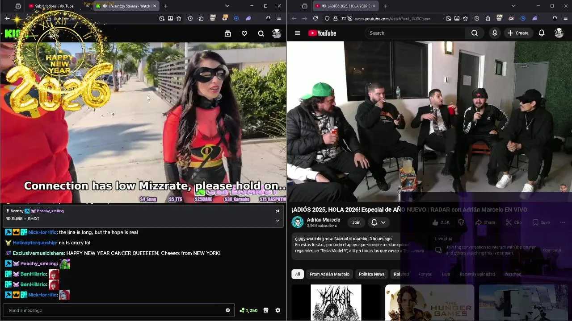Open Kick browse icon in header

tap(227, 33)
